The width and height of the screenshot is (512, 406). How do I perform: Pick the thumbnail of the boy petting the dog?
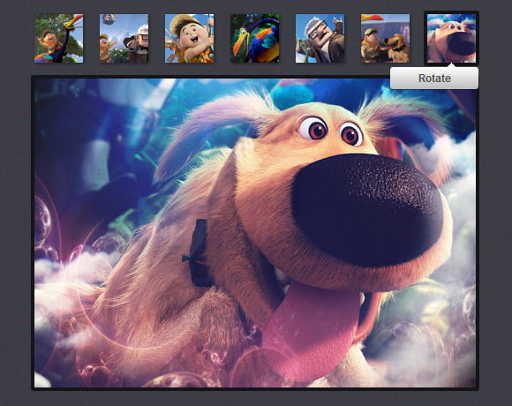point(385,38)
